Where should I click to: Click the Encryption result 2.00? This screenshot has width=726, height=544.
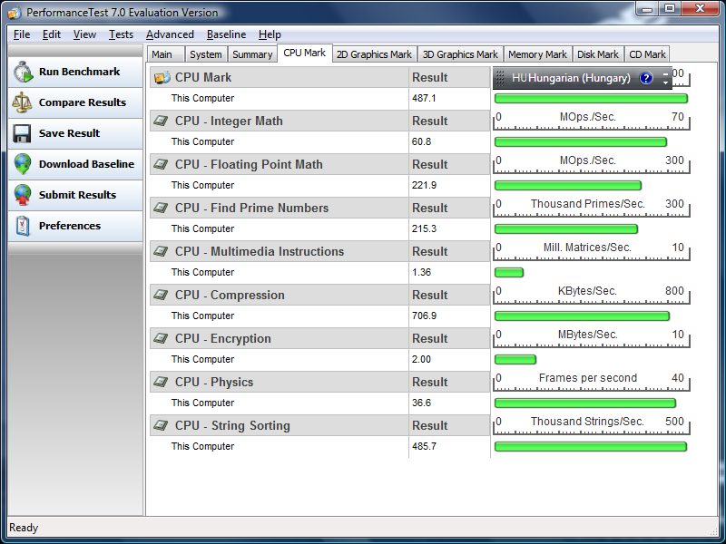coord(422,359)
